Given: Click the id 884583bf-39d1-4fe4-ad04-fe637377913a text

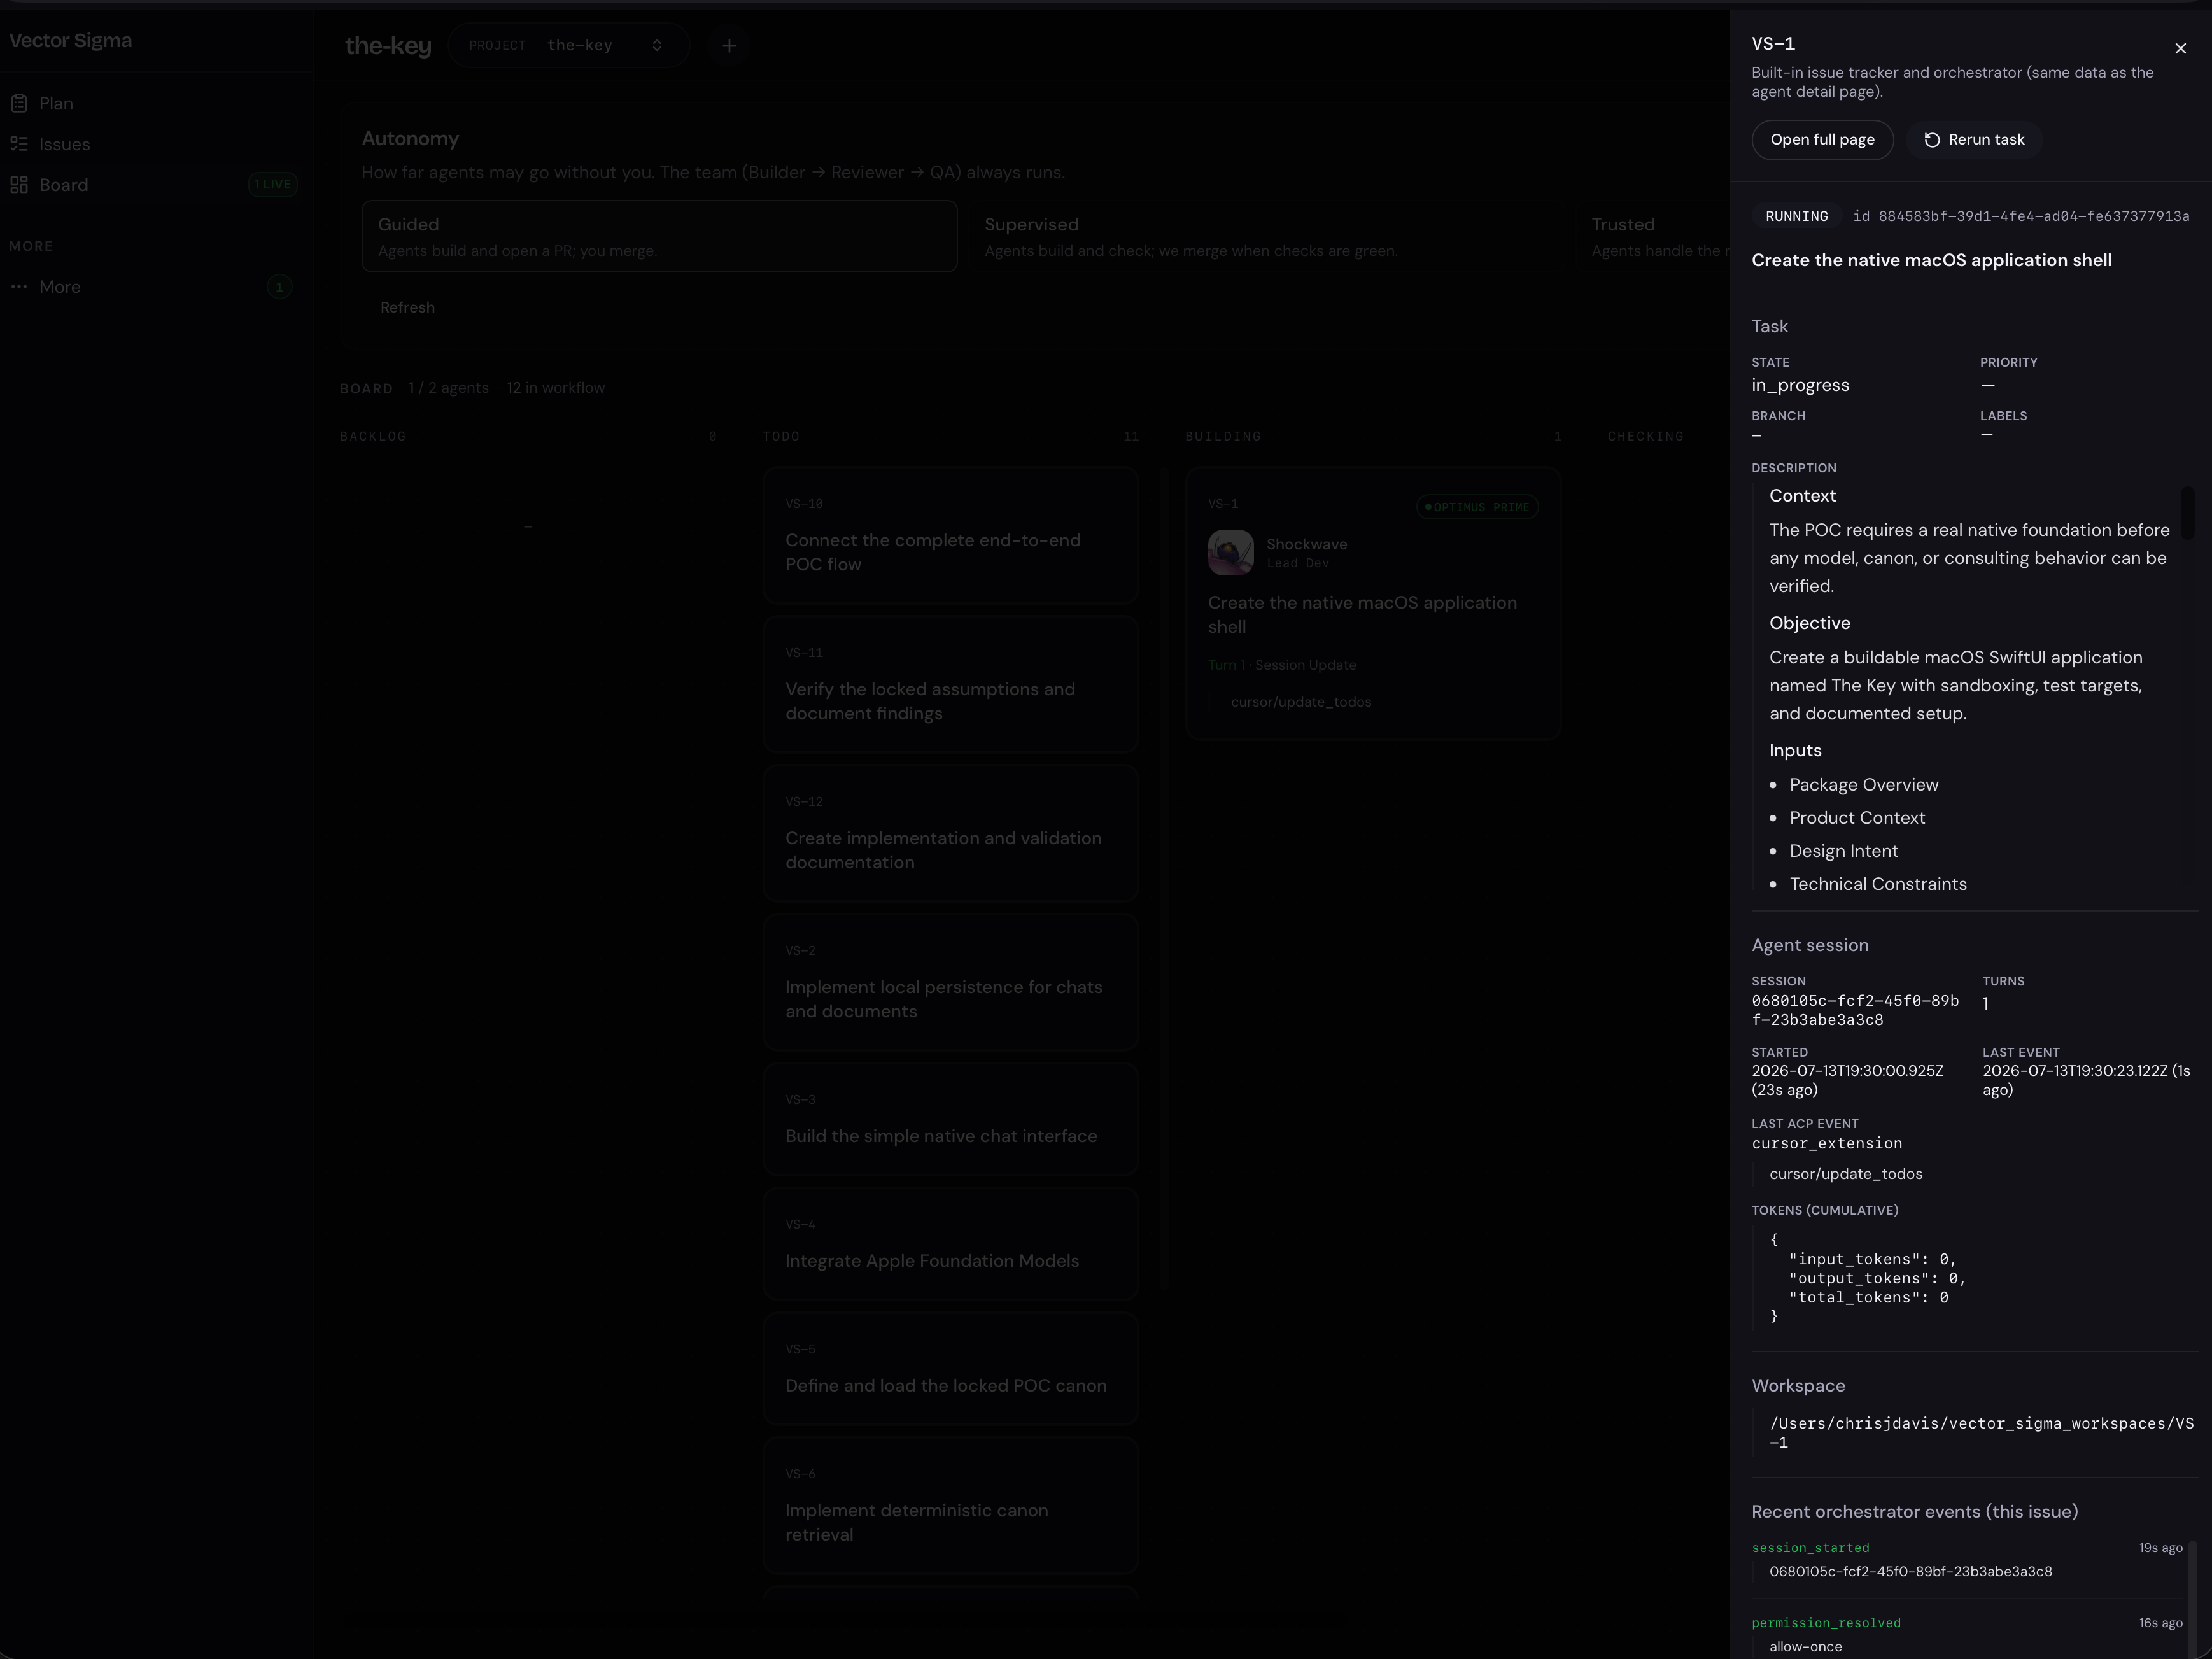Looking at the screenshot, I should point(2020,217).
